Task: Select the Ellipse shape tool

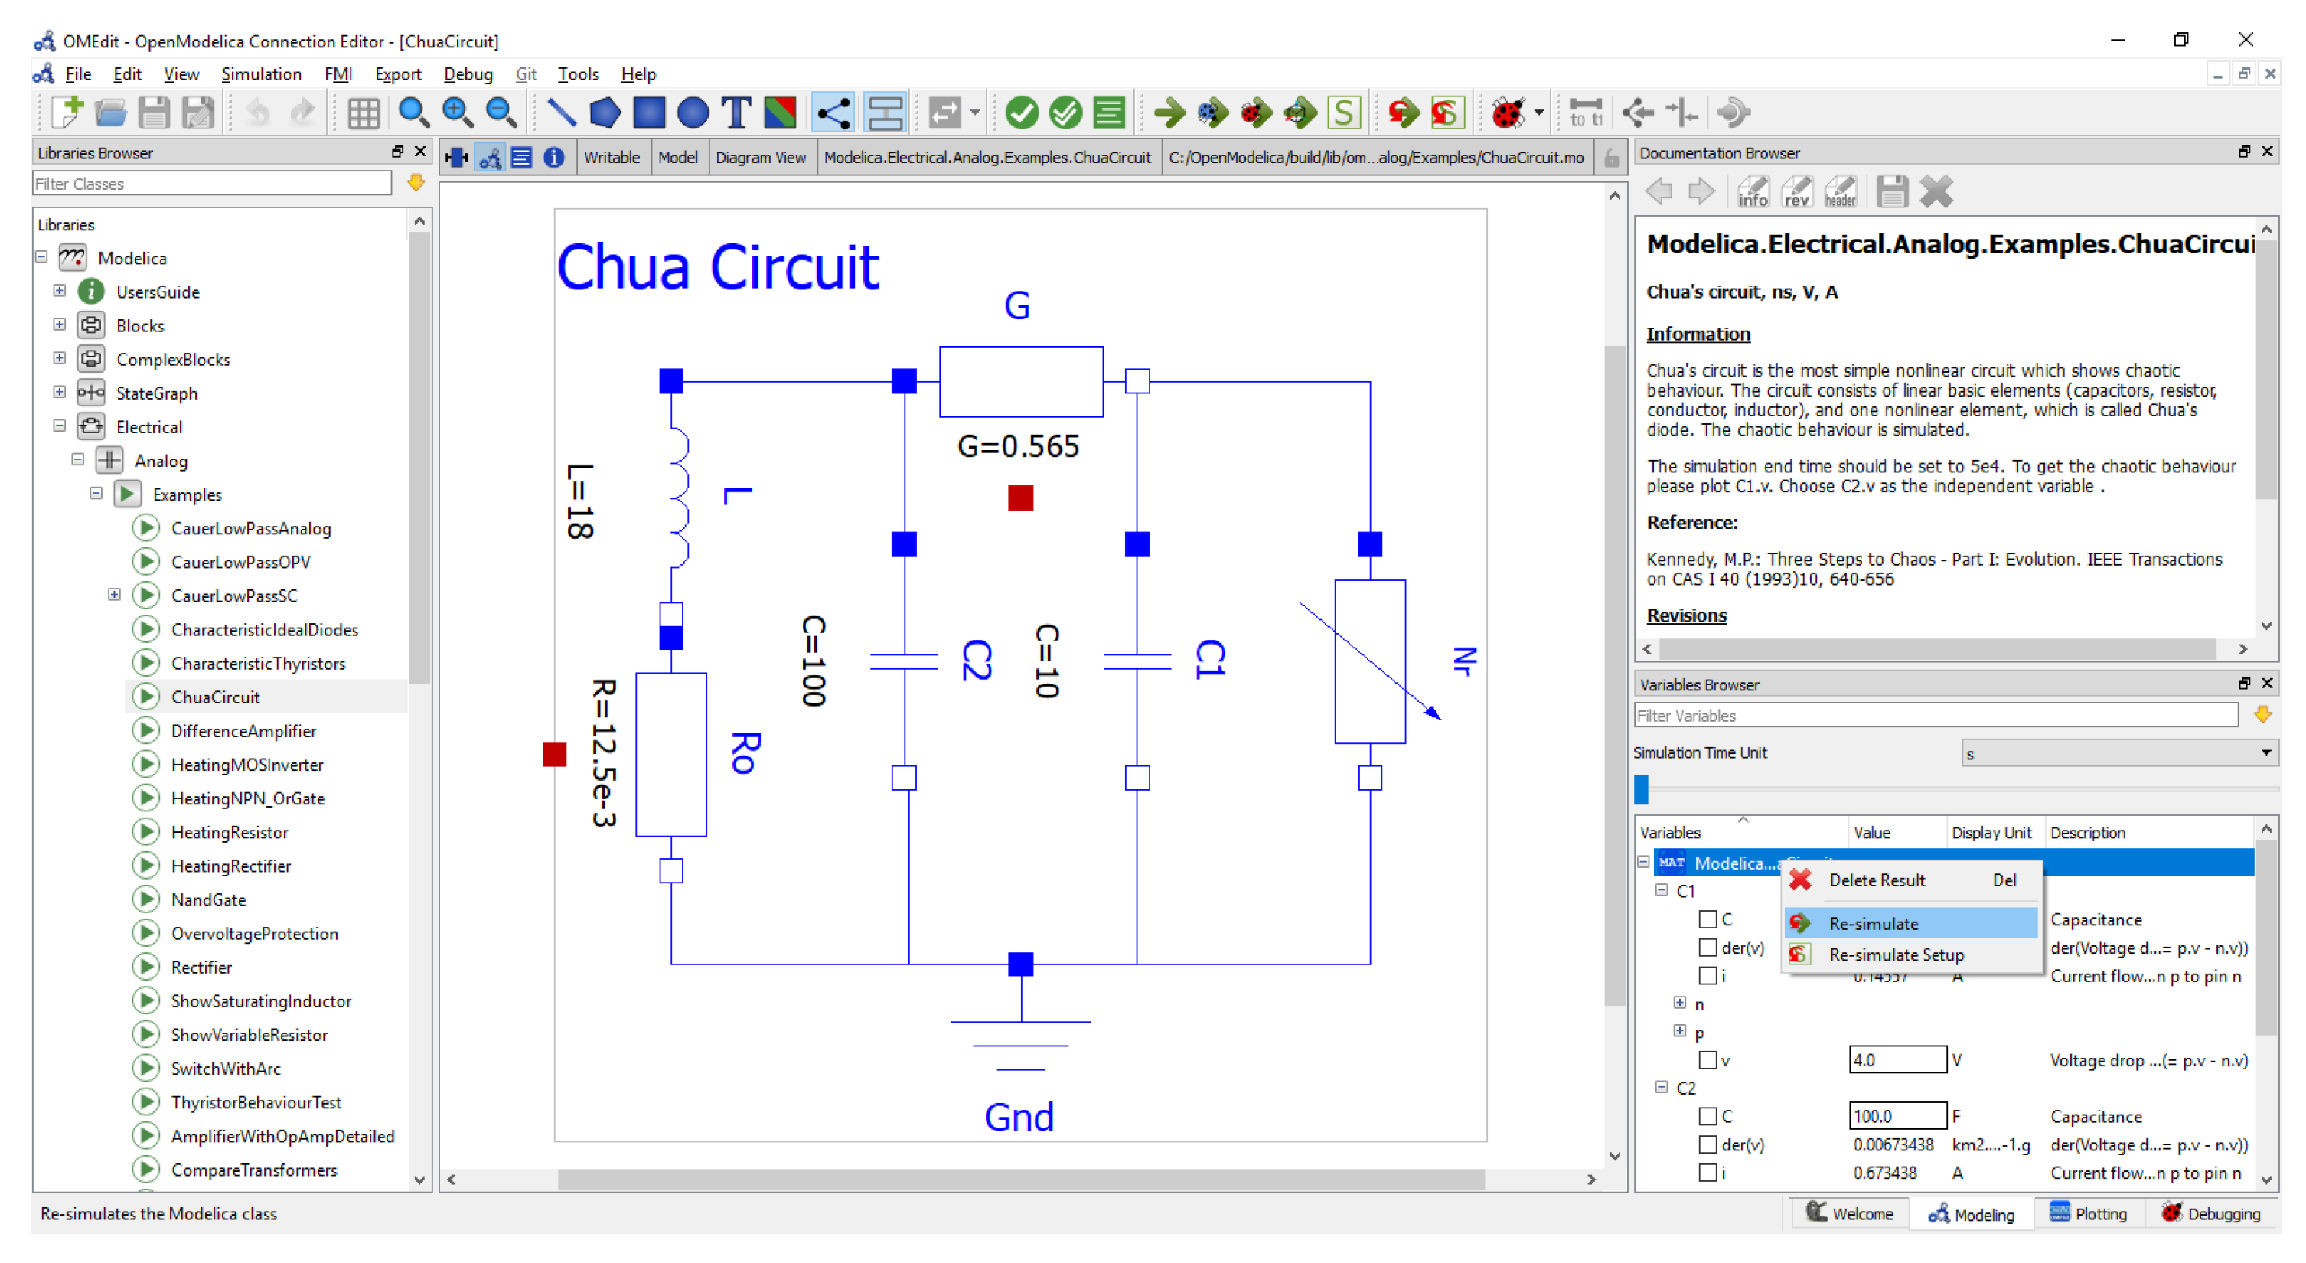Action: pyautogui.click(x=692, y=113)
